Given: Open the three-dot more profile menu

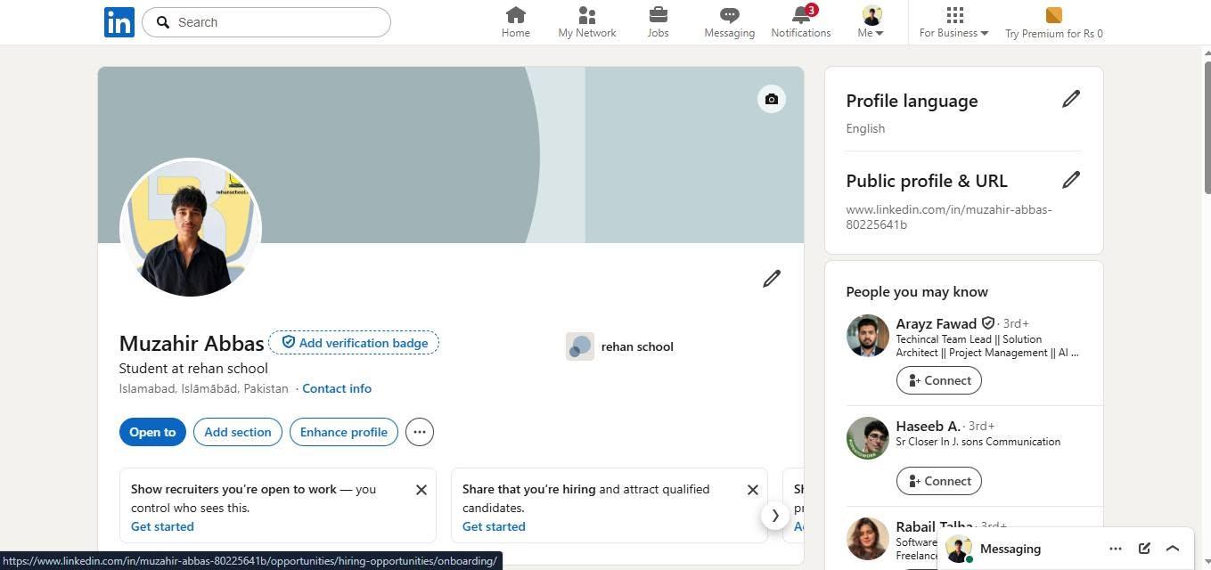Looking at the screenshot, I should click(x=420, y=432).
